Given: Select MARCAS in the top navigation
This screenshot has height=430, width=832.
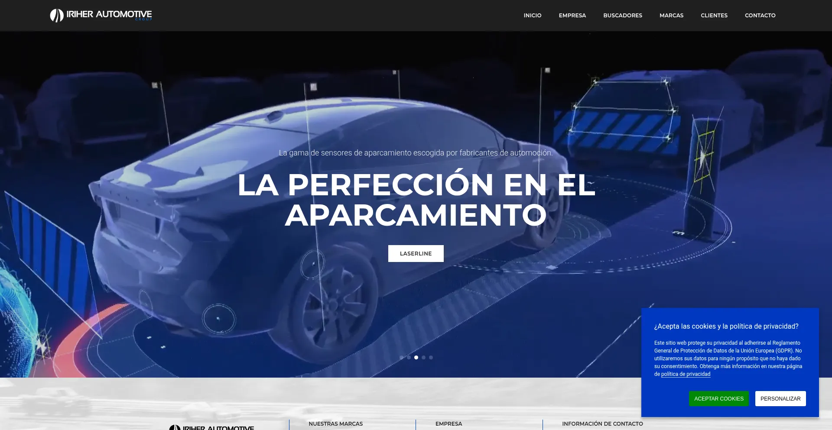Looking at the screenshot, I should pos(671,15).
